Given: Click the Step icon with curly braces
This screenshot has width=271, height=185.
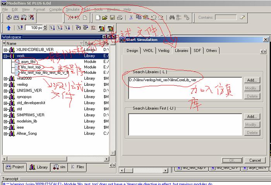Looking at the screenshot, I should [78, 28].
